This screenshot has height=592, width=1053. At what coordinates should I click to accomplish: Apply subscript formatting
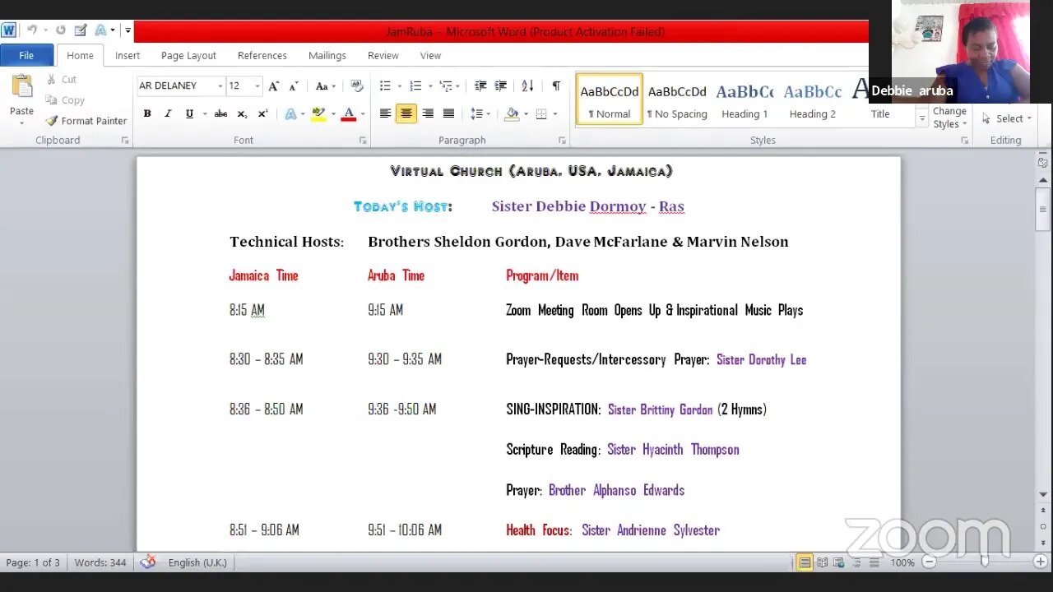[242, 113]
